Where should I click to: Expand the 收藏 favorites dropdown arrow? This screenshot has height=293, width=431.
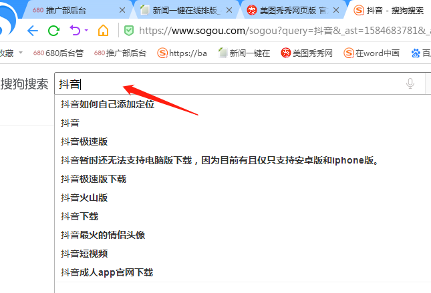21,52
